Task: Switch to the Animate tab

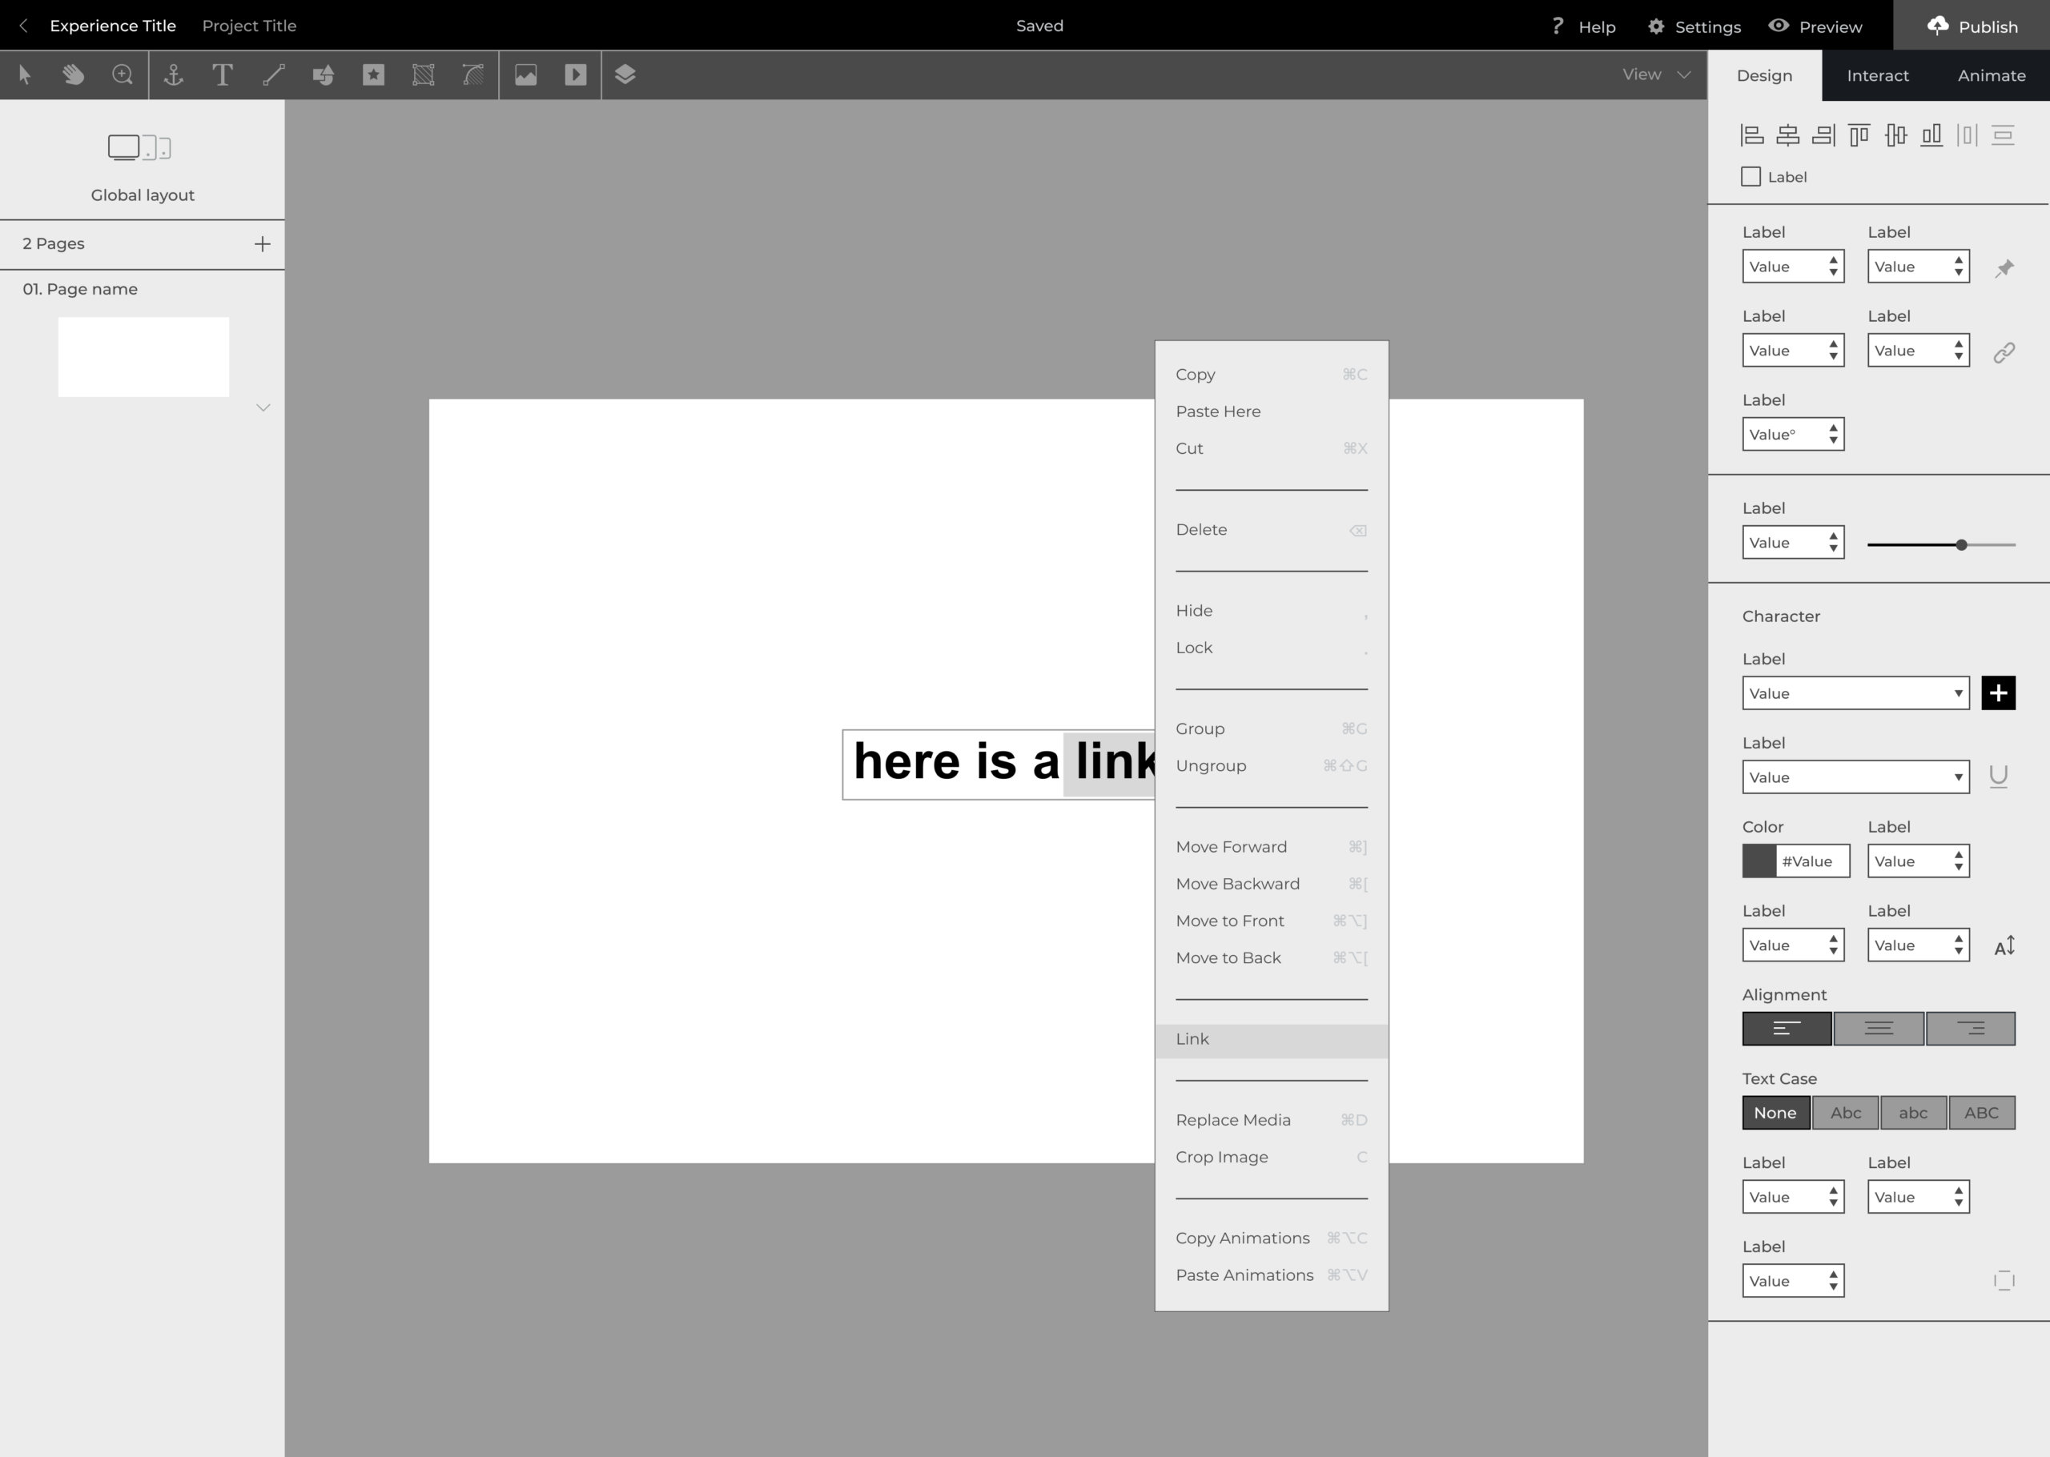Action: click(1991, 75)
